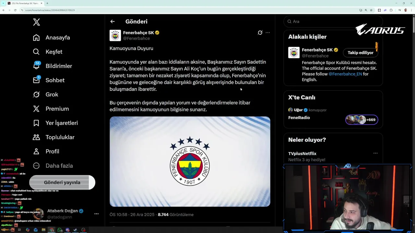Click browser forward button

click(9, 10)
